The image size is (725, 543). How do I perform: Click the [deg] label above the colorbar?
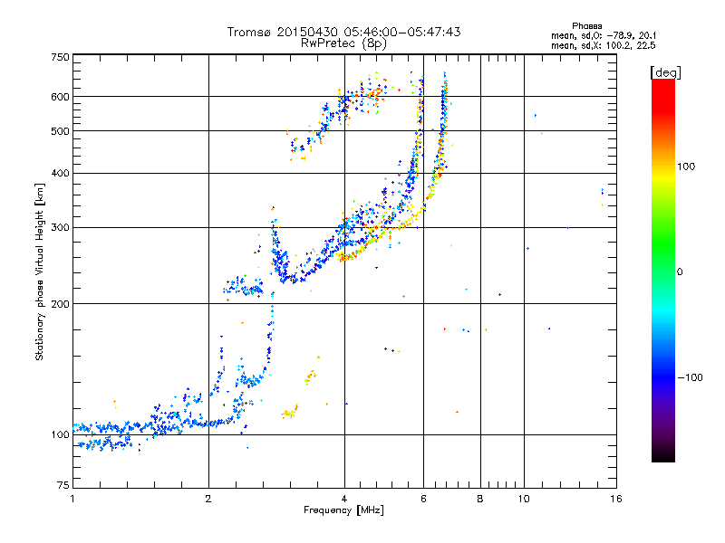[x=666, y=71]
